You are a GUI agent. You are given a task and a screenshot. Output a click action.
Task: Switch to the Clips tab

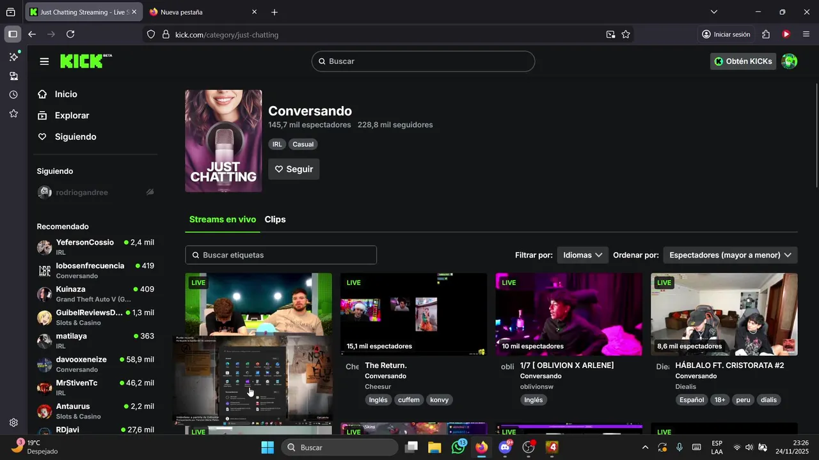275,219
